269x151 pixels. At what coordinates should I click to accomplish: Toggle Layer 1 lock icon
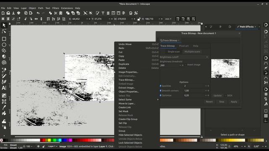coord(44,146)
